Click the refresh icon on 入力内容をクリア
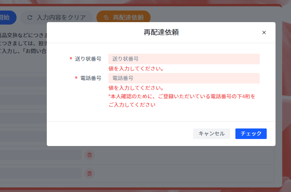Image resolution: width=291 pixels, height=192 pixels. pyautogui.click(x=30, y=18)
